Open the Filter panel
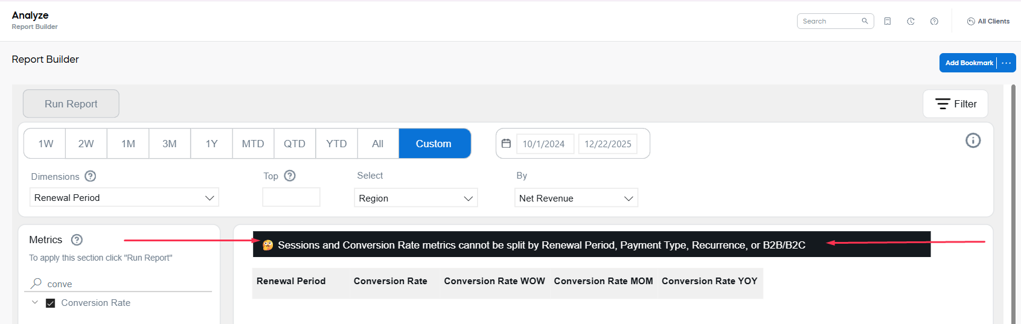The width and height of the screenshot is (1021, 324). (x=955, y=104)
